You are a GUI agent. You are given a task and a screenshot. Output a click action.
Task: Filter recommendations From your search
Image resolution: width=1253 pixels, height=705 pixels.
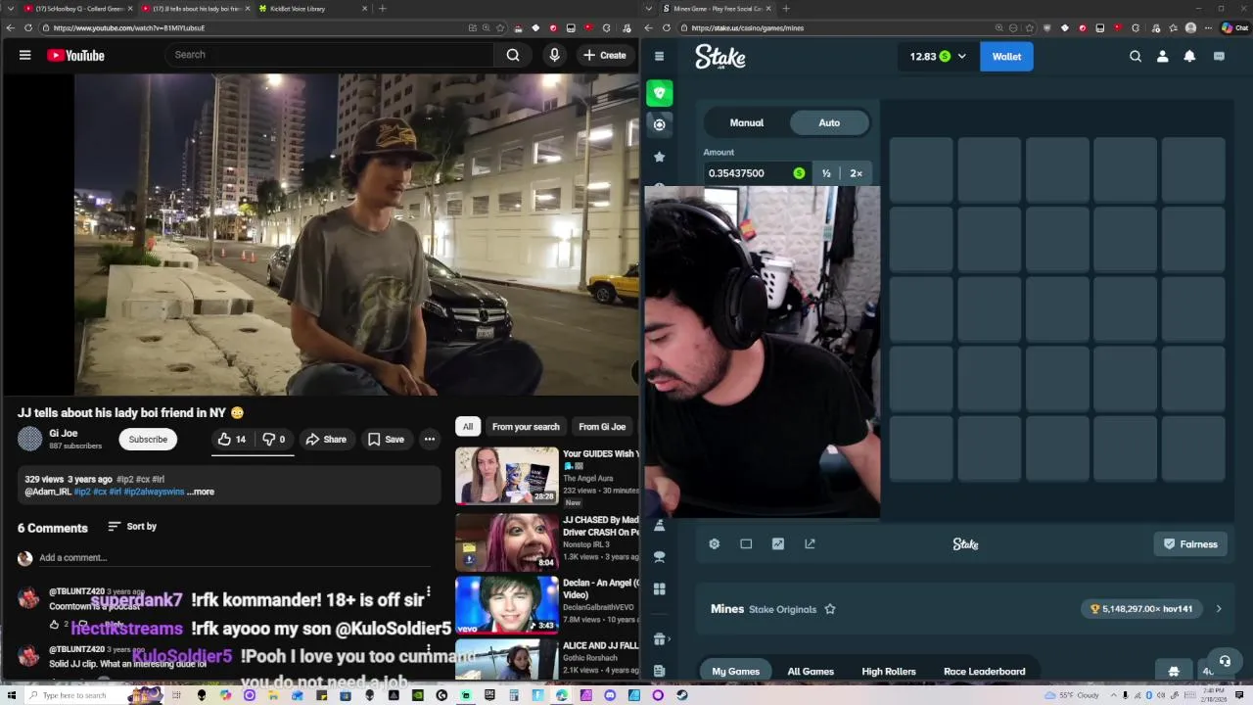click(526, 427)
